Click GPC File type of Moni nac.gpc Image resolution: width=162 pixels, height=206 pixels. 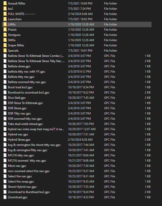[x=109, y=166]
